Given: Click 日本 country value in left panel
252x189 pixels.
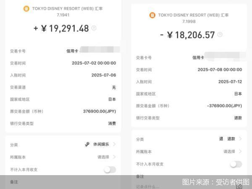Looking at the screenshot, I should [112, 99].
